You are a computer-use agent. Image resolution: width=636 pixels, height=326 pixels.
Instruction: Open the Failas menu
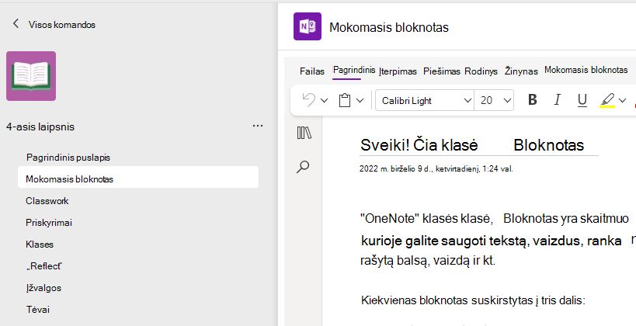312,71
